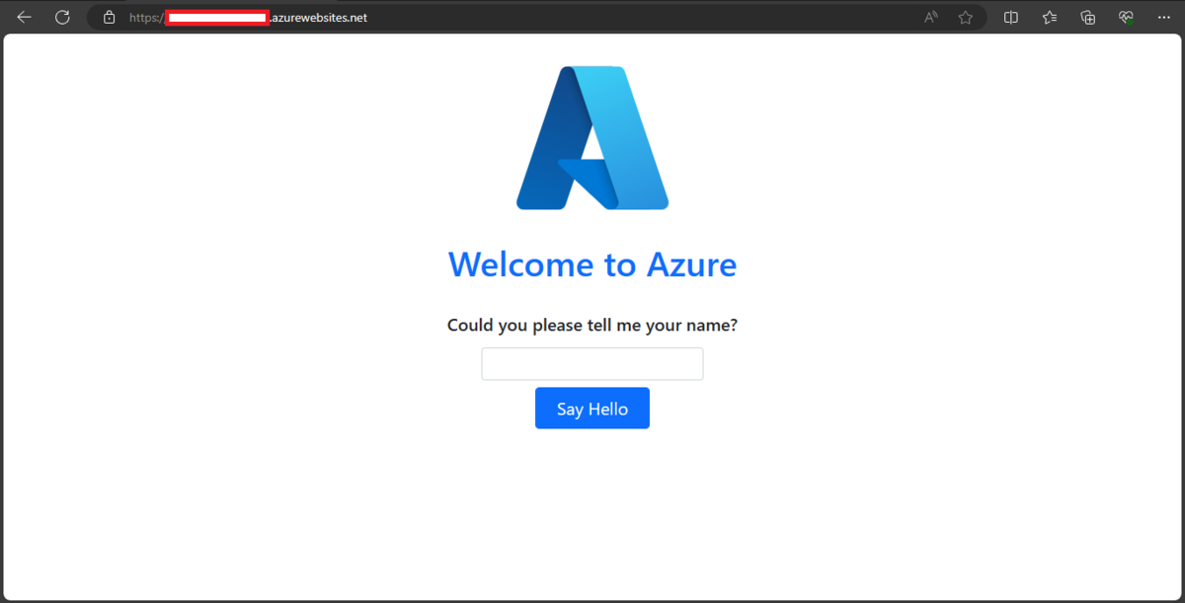
Task: Go back using the browser back arrow
Action: [25, 18]
